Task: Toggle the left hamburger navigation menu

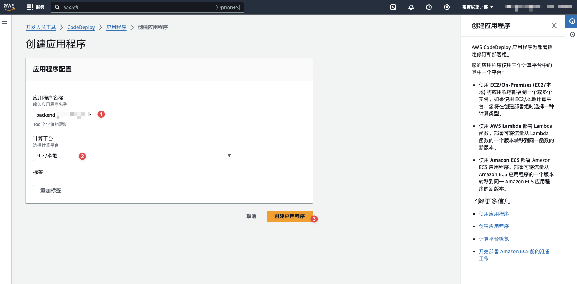Action: click(4, 22)
